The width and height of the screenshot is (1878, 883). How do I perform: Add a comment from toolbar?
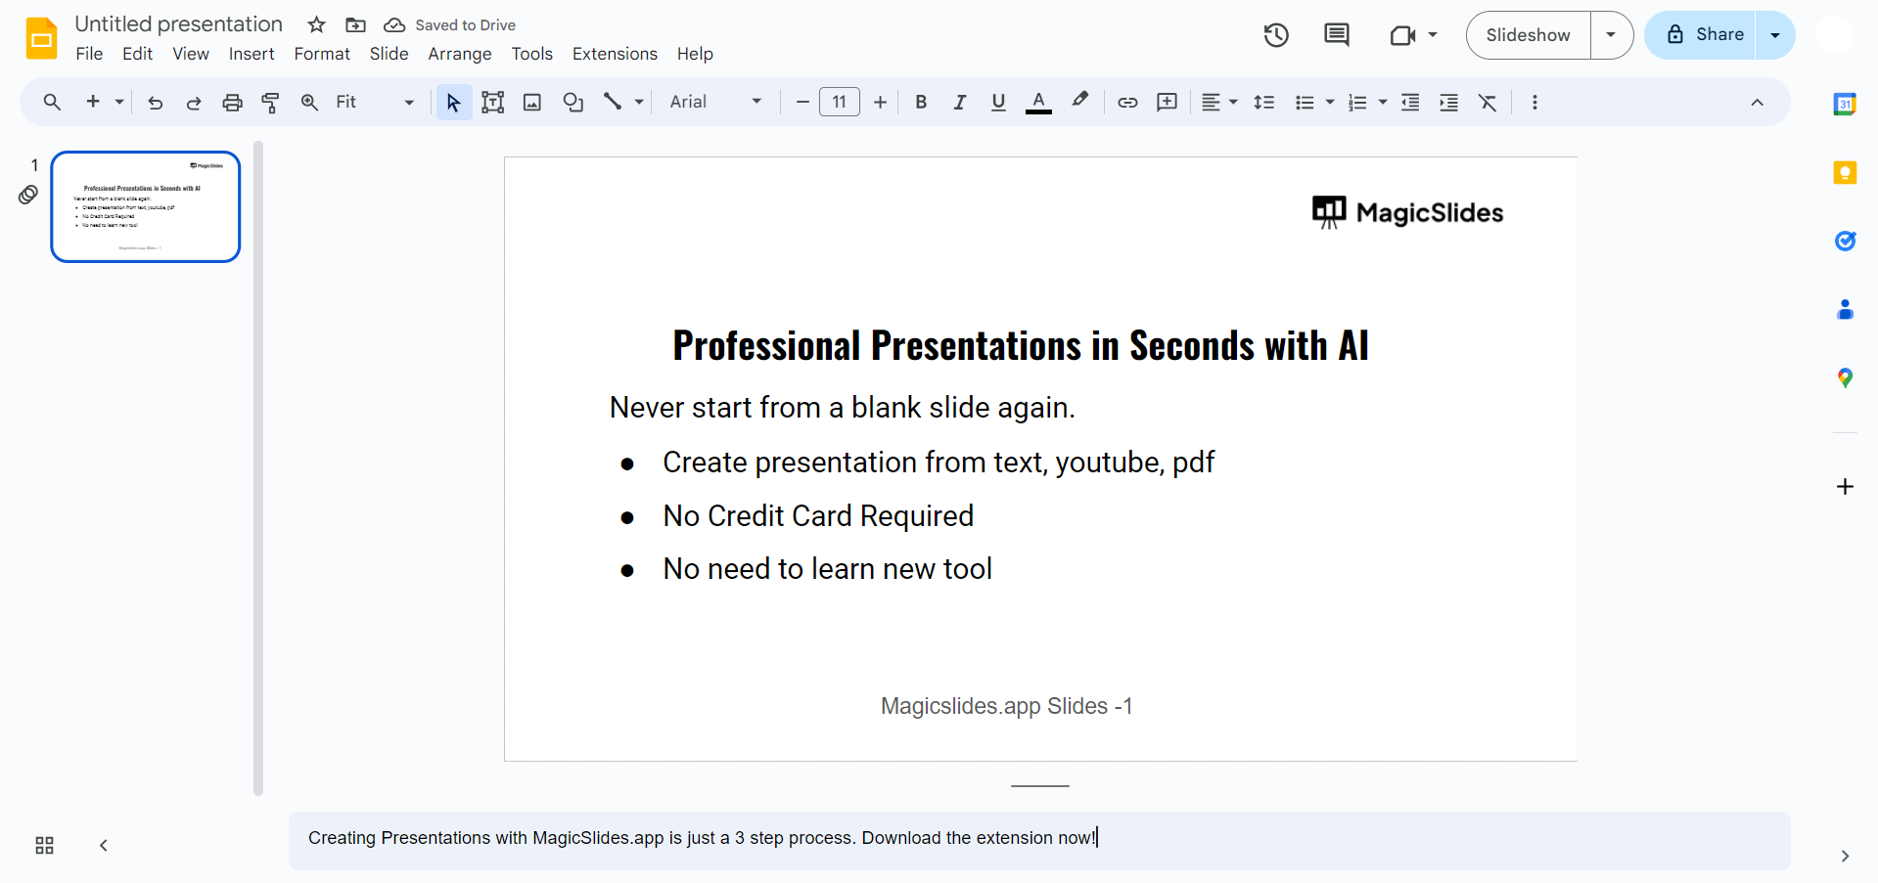pyautogui.click(x=1167, y=102)
